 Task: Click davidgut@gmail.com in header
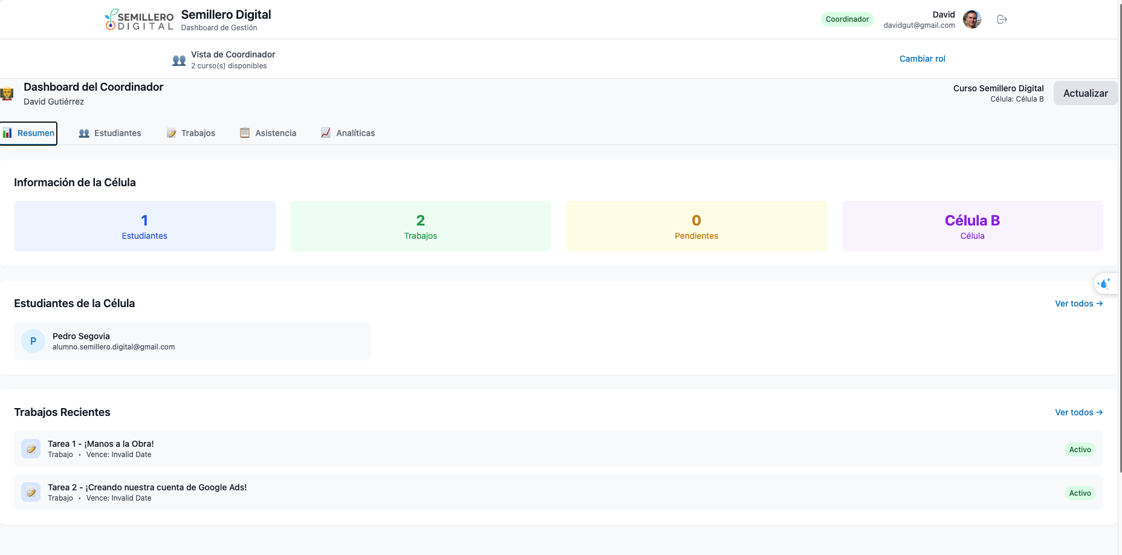pos(919,25)
